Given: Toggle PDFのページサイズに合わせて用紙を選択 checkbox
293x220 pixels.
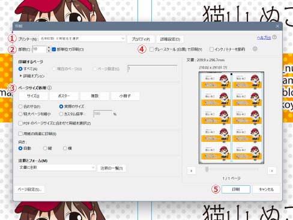Looking at the screenshot, I should tap(20, 123).
